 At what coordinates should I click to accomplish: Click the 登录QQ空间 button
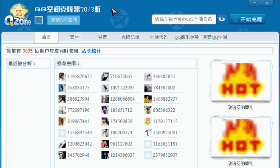click(64, 20)
